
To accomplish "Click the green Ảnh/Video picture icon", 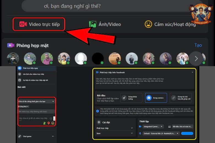I will click(93, 24).
